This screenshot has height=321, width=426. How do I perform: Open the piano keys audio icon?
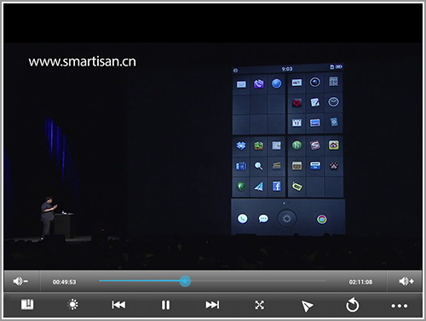point(27,305)
